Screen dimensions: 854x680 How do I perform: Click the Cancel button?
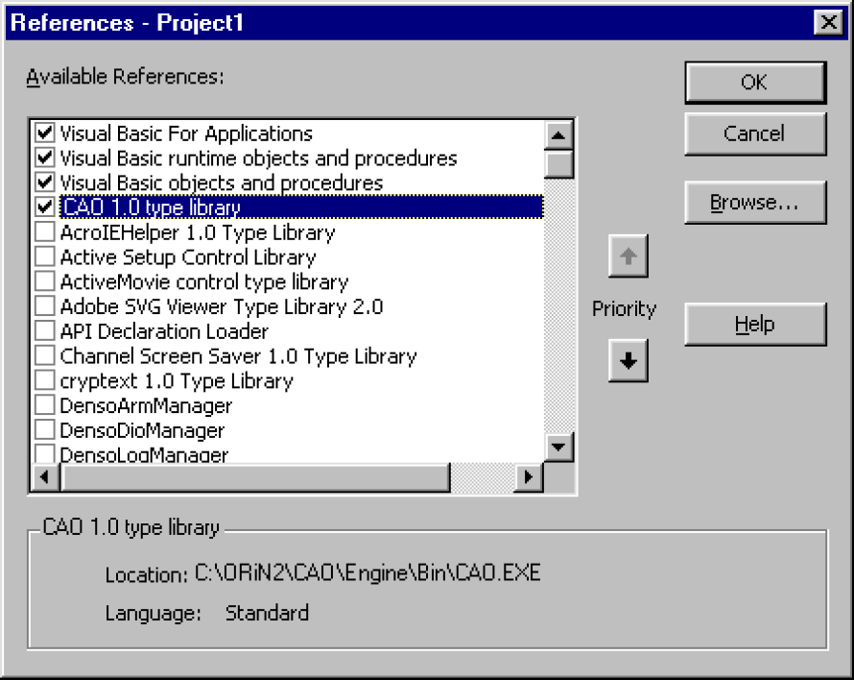pos(755,134)
